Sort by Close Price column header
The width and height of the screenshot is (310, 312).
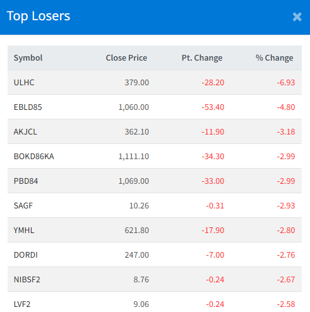[x=126, y=58]
